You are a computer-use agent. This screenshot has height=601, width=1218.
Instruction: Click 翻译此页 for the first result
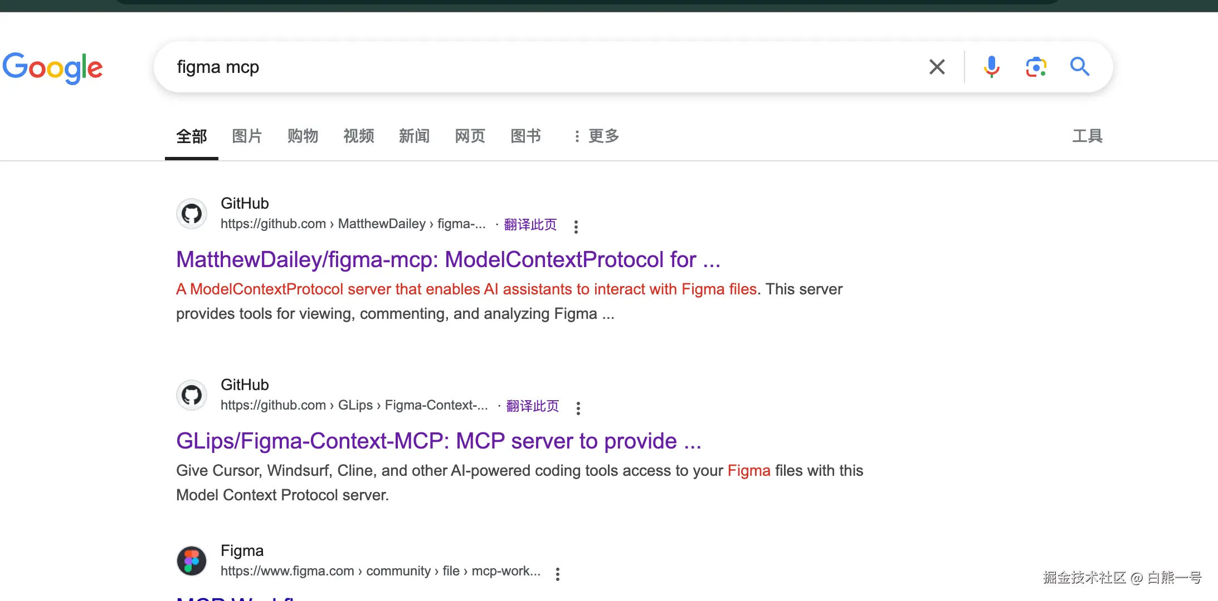[x=530, y=224]
